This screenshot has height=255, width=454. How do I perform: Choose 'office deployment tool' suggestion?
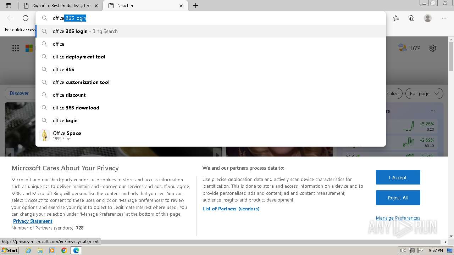pyautogui.click(x=211, y=57)
